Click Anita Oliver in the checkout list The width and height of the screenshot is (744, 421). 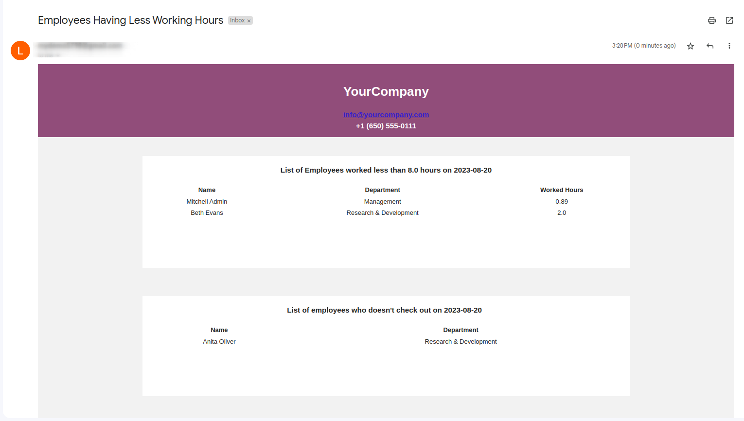tap(219, 342)
